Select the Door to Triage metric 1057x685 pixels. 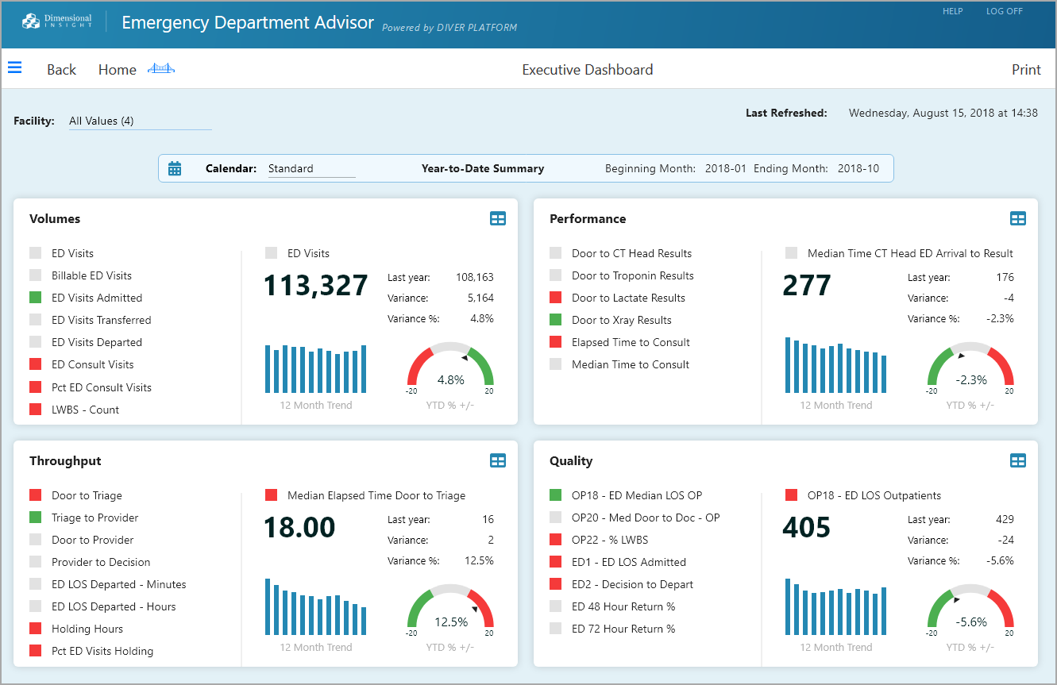click(87, 495)
